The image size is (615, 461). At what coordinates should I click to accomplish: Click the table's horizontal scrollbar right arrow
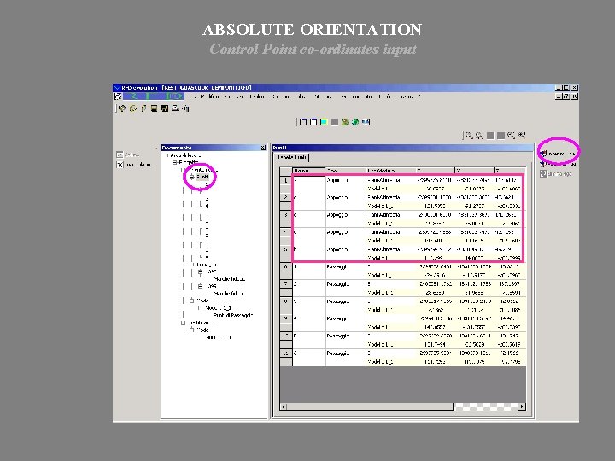click(522, 406)
